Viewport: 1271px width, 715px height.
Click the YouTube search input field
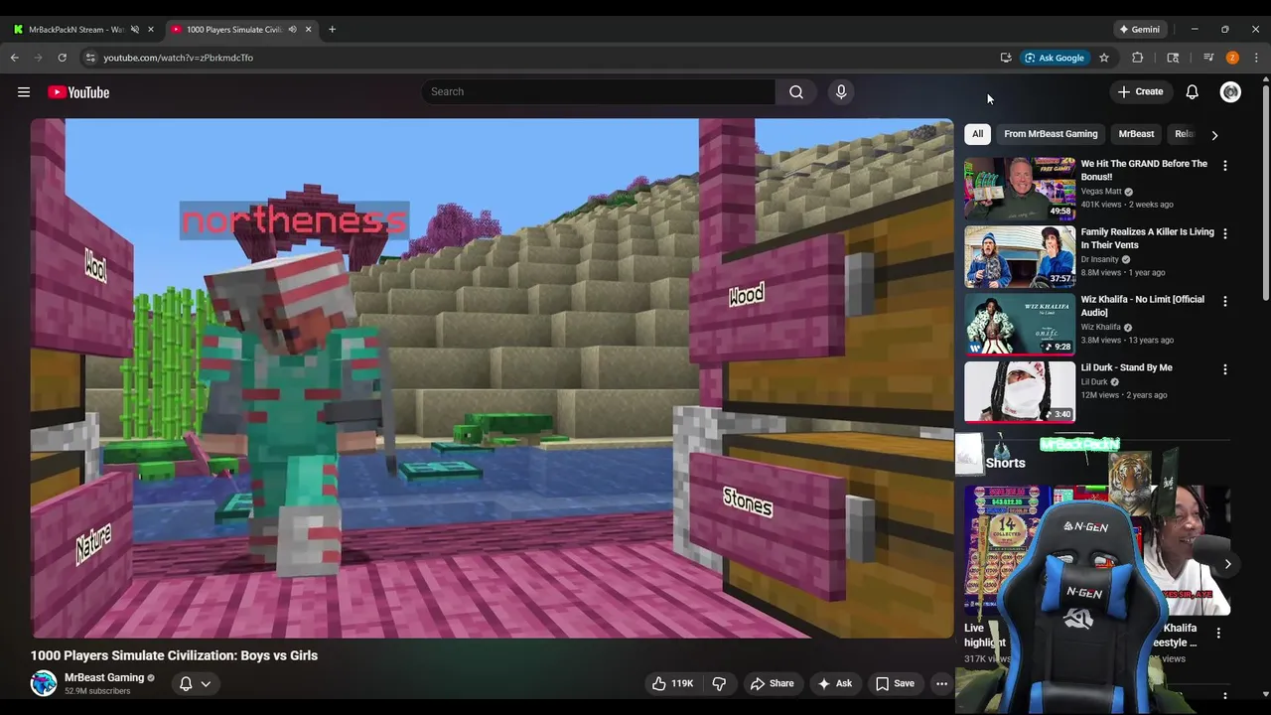click(x=599, y=91)
